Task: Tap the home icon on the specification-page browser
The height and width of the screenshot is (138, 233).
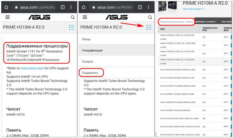Action: point(6,7)
